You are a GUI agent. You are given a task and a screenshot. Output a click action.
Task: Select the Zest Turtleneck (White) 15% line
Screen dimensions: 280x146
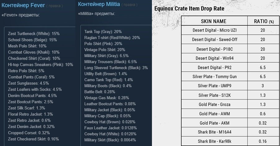[34, 33]
